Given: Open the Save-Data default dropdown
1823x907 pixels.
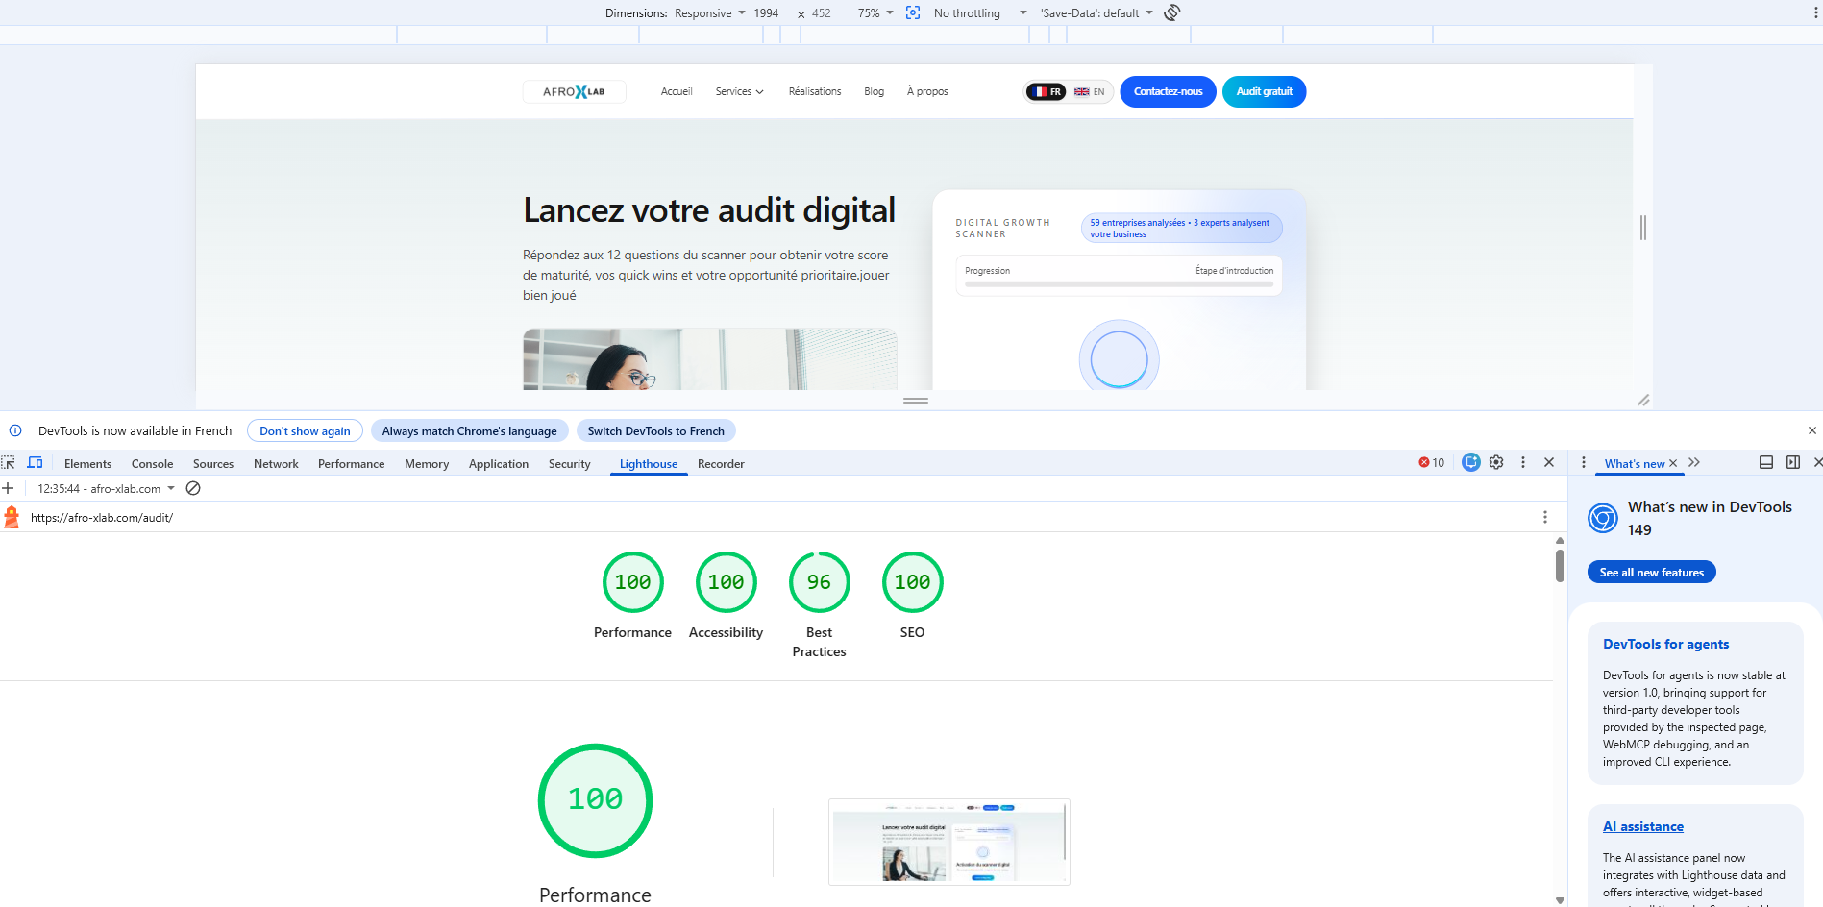Looking at the screenshot, I should pyautogui.click(x=1096, y=12).
